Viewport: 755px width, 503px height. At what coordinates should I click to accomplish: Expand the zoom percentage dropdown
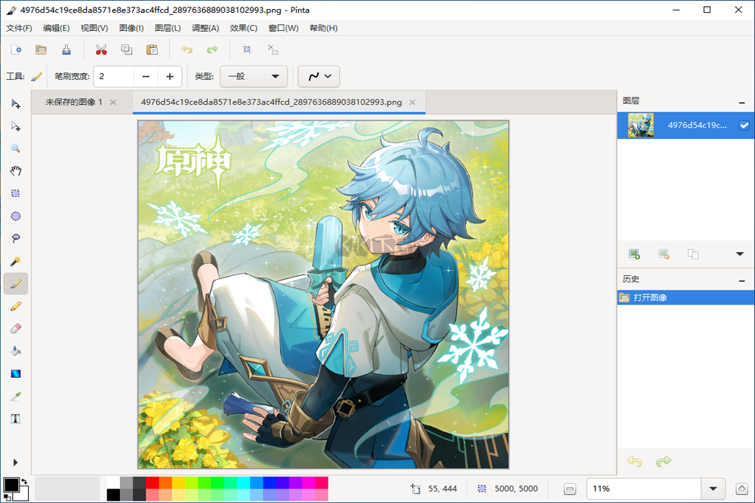[x=713, y=489]
